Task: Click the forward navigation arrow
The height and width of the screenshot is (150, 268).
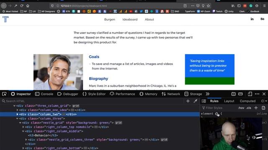Action: [x=10, y=6]
